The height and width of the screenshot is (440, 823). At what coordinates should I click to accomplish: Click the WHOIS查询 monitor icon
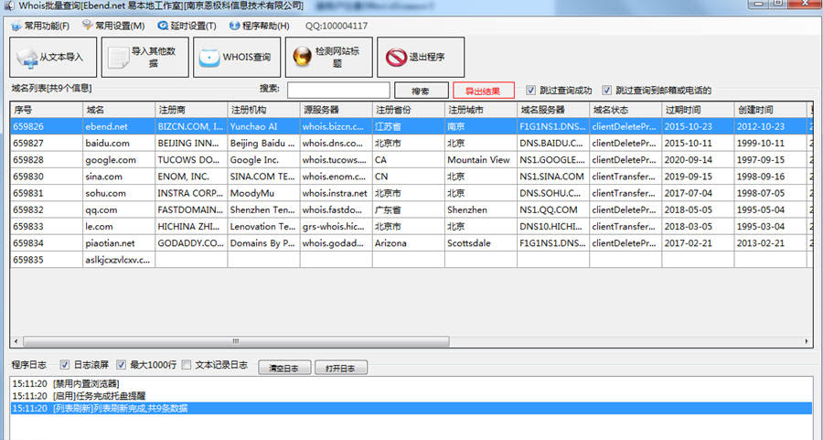pyautogui.click(x=208, y=58)
